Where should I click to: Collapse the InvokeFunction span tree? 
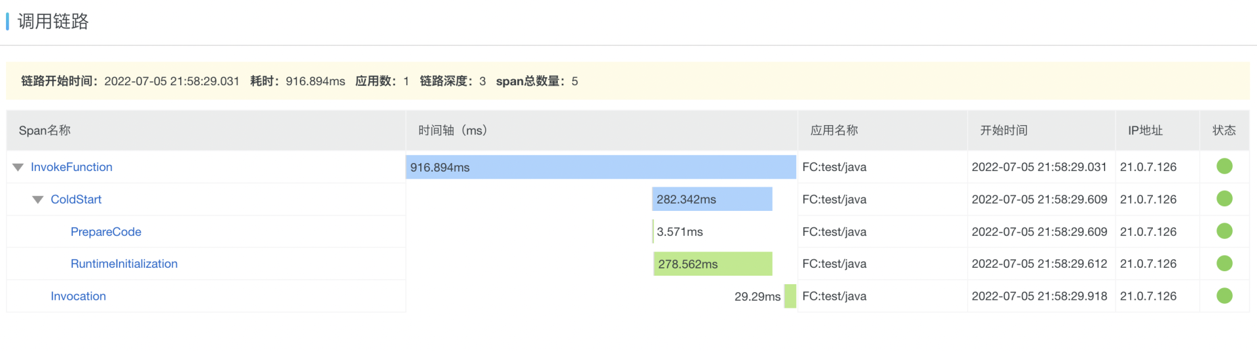(18, 168)
